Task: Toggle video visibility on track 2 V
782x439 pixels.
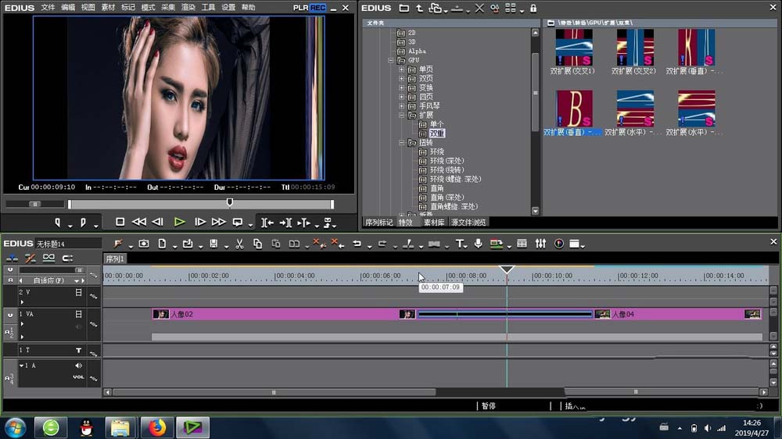Action: tap(78, 292)
